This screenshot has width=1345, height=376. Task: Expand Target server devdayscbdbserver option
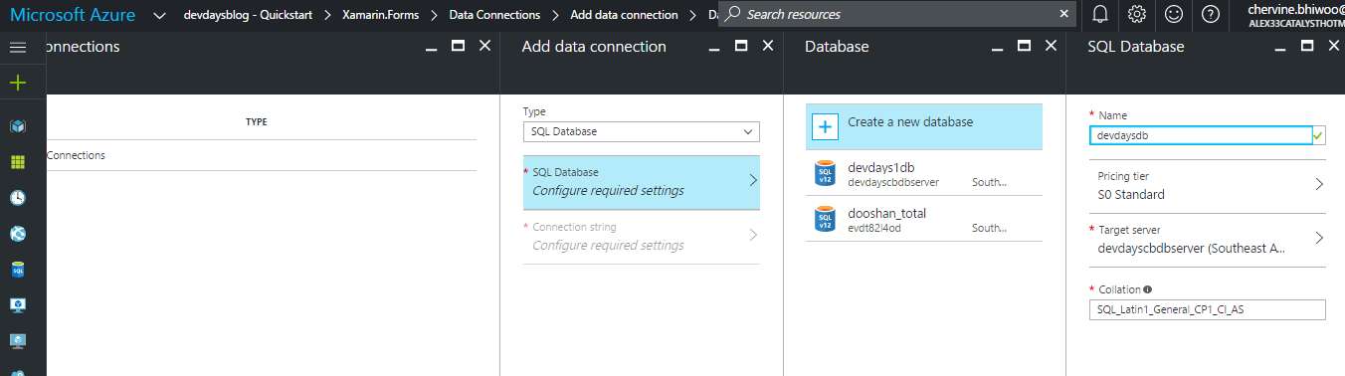[1207, 240]
